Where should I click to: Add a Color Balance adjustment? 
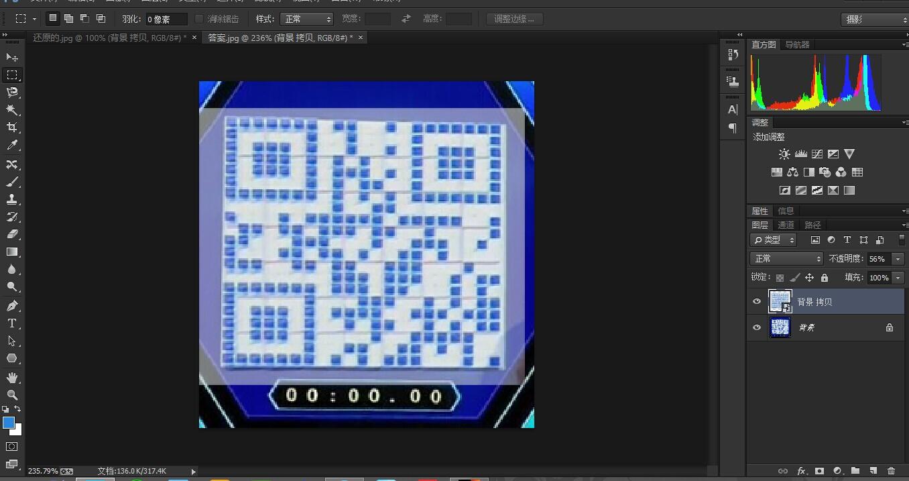tap(793, 172)
